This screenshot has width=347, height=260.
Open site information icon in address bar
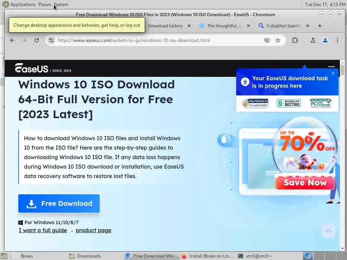coord(51,40)
